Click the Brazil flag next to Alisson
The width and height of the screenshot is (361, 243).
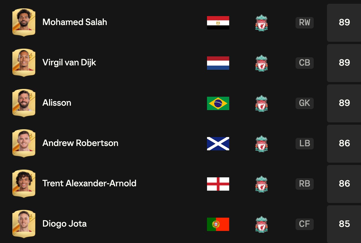click(218, 103)
